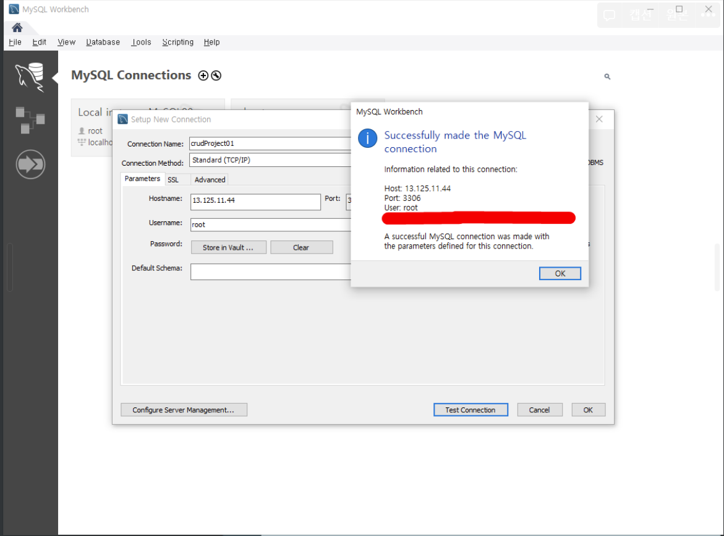Open the Scripting menu
The width and height of the screenshot is (724, 536).
point(178,42)
